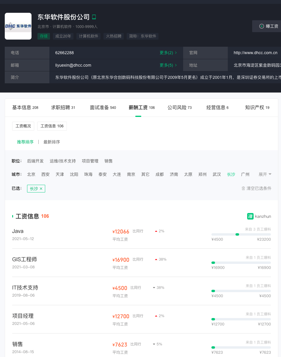Click the email liyuexin@dhcc.com

(x=73, y=65)
